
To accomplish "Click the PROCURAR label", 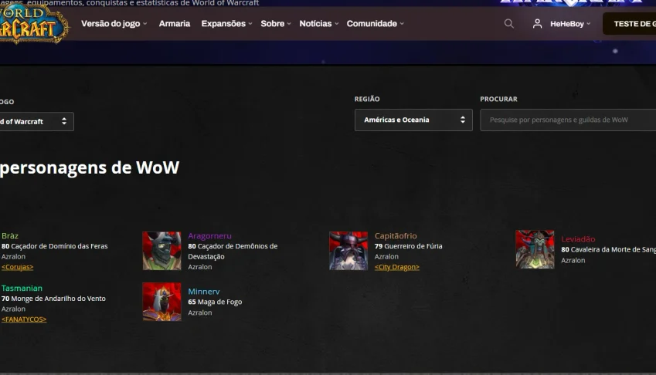I will pos(498,99).
